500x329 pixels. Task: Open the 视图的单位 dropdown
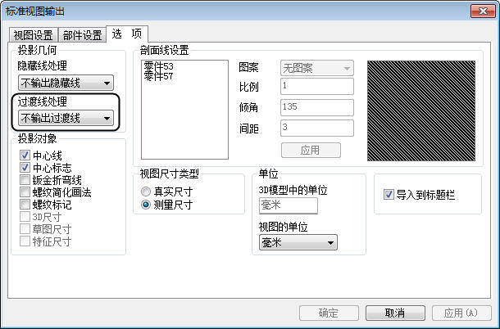click(x=298, y=243)
